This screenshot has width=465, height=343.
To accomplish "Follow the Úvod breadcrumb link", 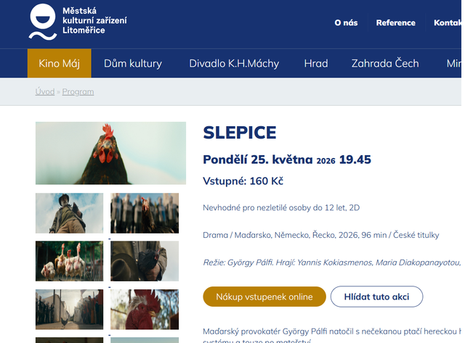I will click(x=45, y=92).
